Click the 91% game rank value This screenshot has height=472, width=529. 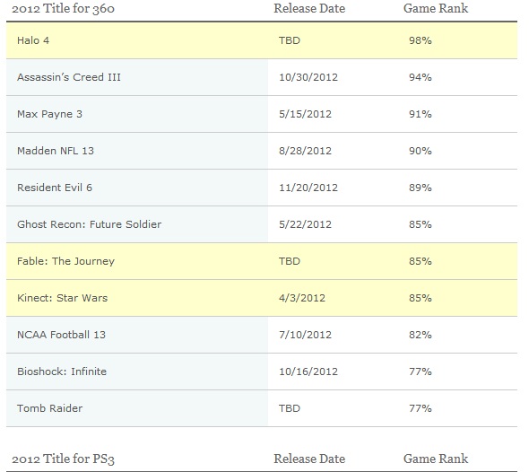(x=420, y=114)
